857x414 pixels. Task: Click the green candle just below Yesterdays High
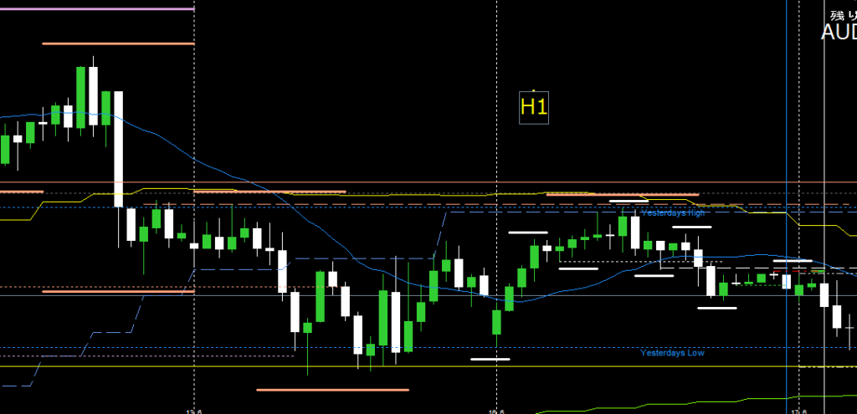623,227
